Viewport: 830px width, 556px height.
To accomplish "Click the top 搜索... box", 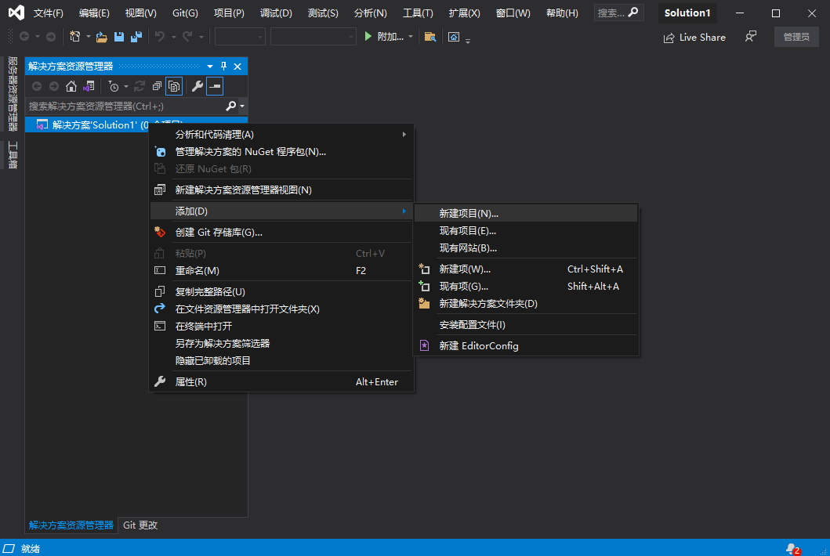I will (619, 13).
